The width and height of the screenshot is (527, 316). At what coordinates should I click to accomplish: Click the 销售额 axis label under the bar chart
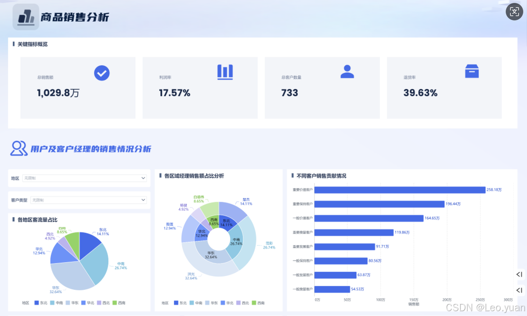click(414, 304)
